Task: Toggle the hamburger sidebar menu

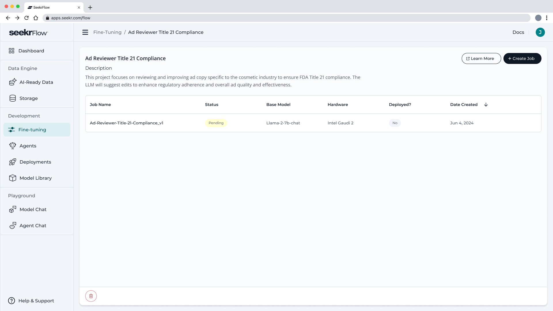Action: coord(85,32)
